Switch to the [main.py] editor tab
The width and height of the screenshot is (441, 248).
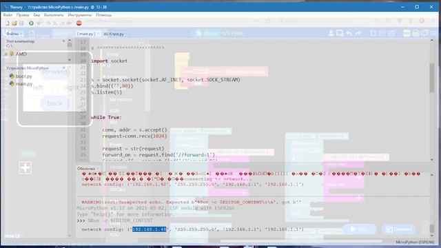pos(86,34)
